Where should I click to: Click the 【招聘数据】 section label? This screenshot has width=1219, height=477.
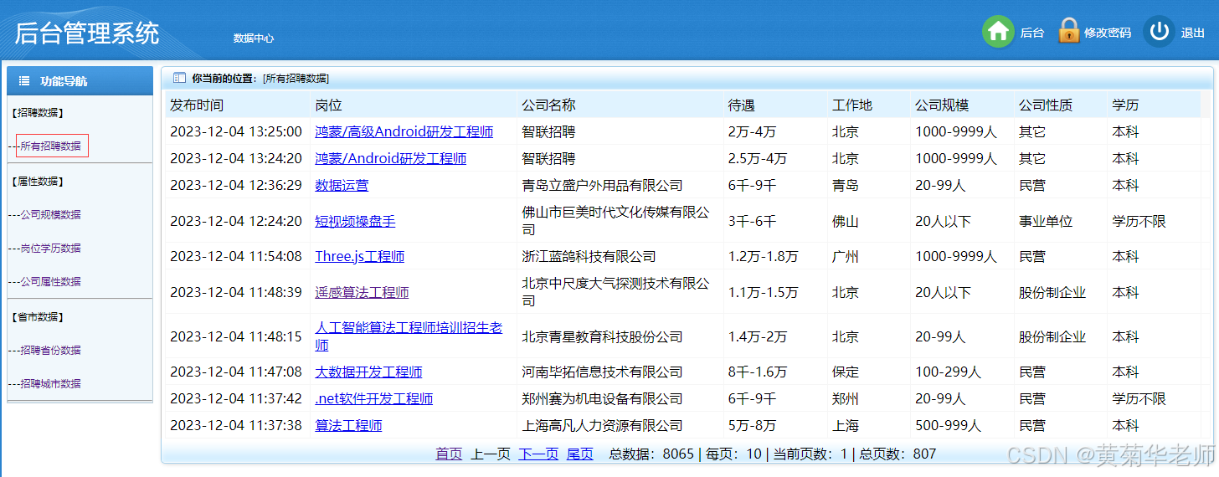(39, 112)
